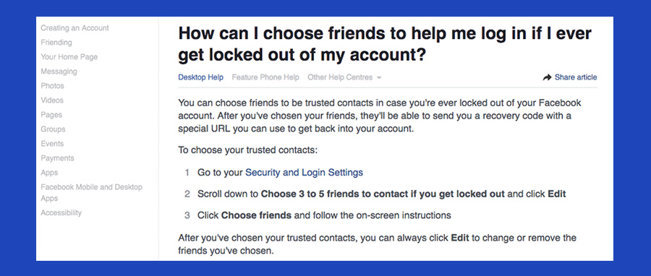The width and height of the screenshot is (651, 276).
Task: Open the Security and Login Settings link
Action: pyautogui.click(x=304, y=173)
